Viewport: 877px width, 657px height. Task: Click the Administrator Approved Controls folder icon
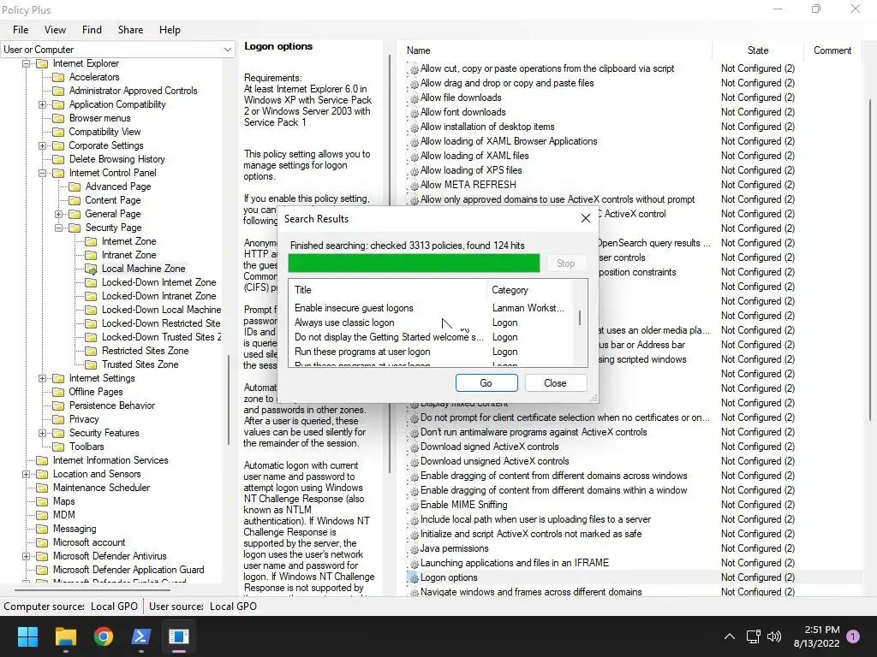(x=58, y=91)
